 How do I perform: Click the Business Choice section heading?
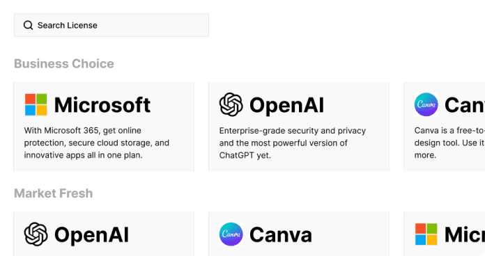(64, 63)
